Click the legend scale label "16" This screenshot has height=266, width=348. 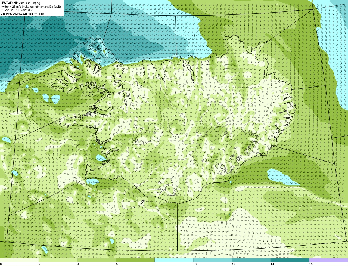[x=311, y=264]
